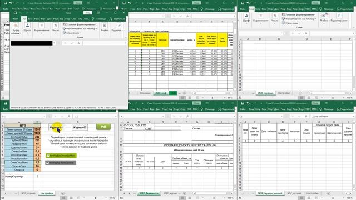Click the Журнал 01 button
Image resolution: width=356 pixels, height=200 pixels.
click(x=57, y=128)
